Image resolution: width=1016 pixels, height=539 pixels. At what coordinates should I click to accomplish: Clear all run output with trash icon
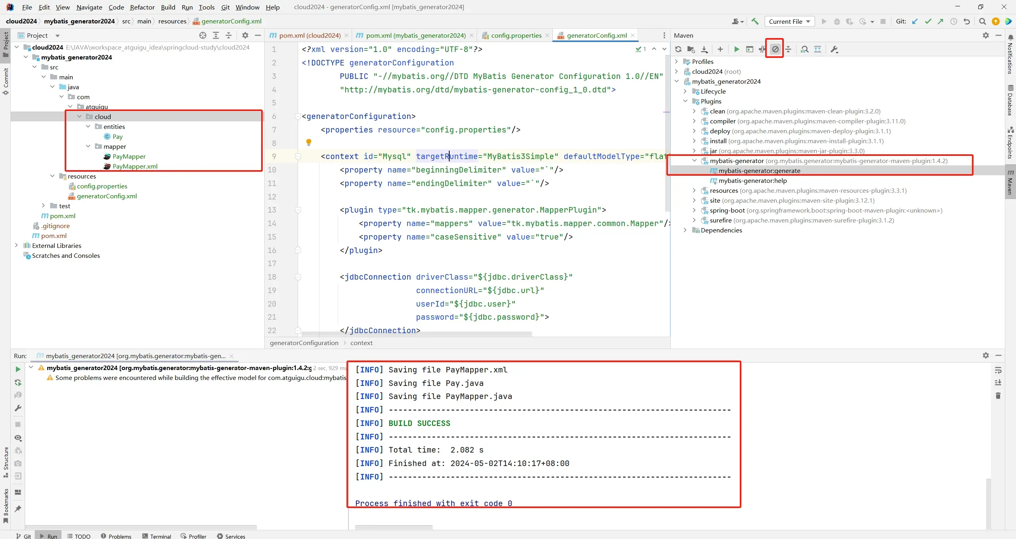tap(998, 395)
